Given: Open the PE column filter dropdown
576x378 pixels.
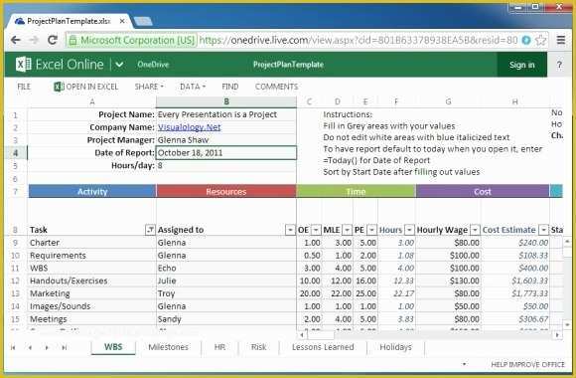Looking at the screenshot, I should pos(371,230).
